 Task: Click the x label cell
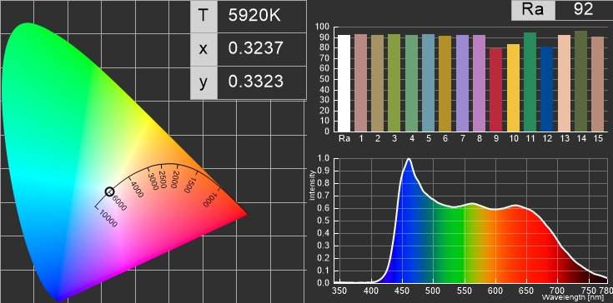203,49
